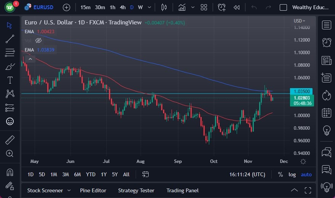Screen dimensions: 335x198
Task: Enable Magnet mode for drawings
Action: [10, 172]
